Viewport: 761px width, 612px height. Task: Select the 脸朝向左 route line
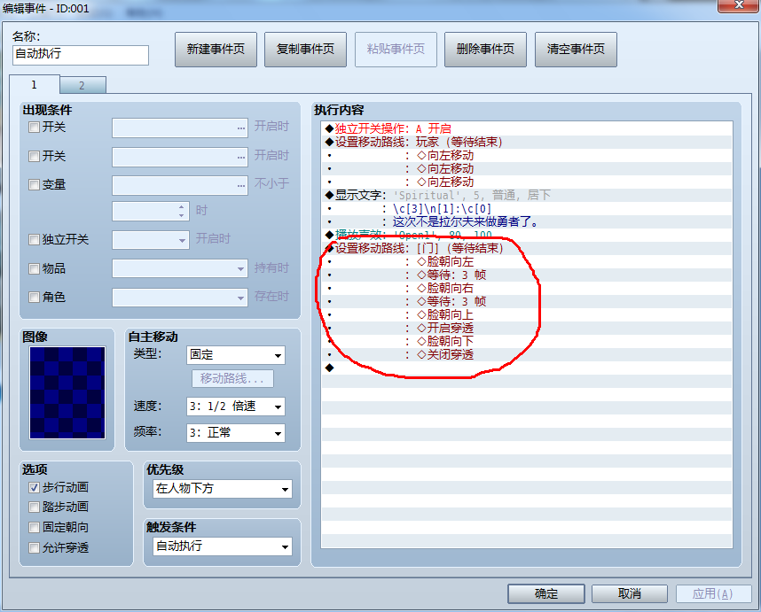527,261
